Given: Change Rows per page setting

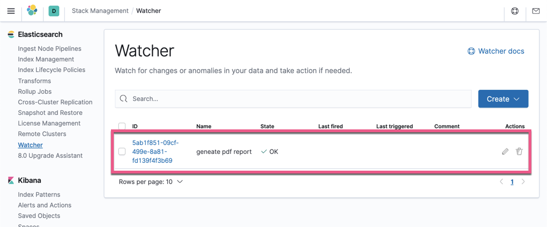Looking at the screenshot, I should (x=151, y=182).
